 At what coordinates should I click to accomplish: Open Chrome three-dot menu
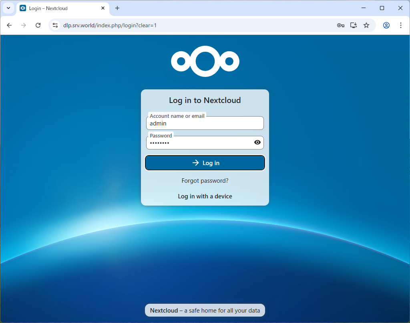pos(401,25)
